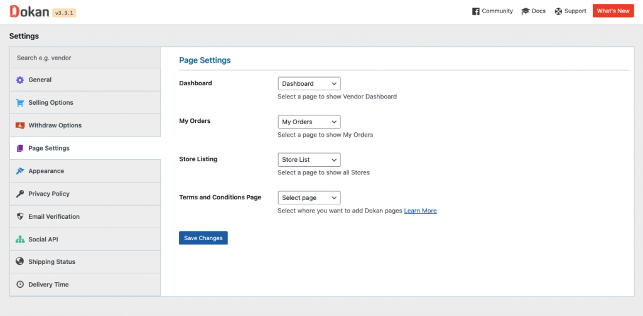643x316 pixels.
Task: Click the Store Listing label
Action: (198, 159)
